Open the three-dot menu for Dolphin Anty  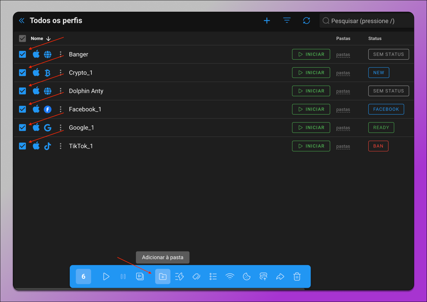(x=60, y=91)
